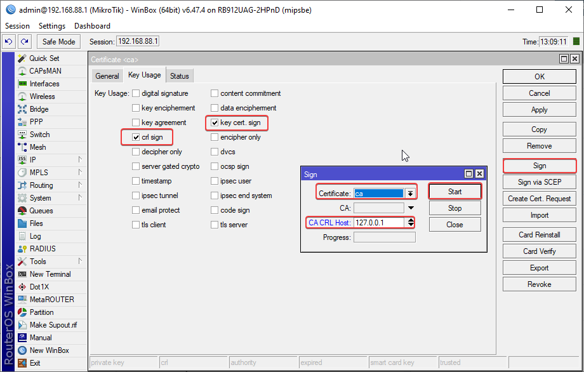
Task: Switch to Status tab
Action: click(x=180, y=76)
